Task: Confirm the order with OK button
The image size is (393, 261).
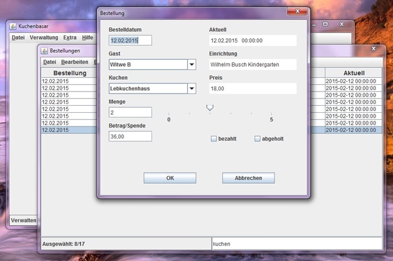Action: 170,178
